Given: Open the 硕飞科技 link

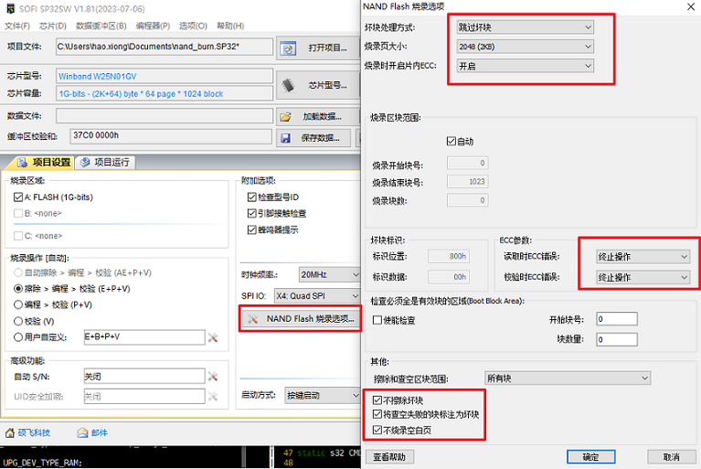Looking at the screenshot, I should pos(34,432).
